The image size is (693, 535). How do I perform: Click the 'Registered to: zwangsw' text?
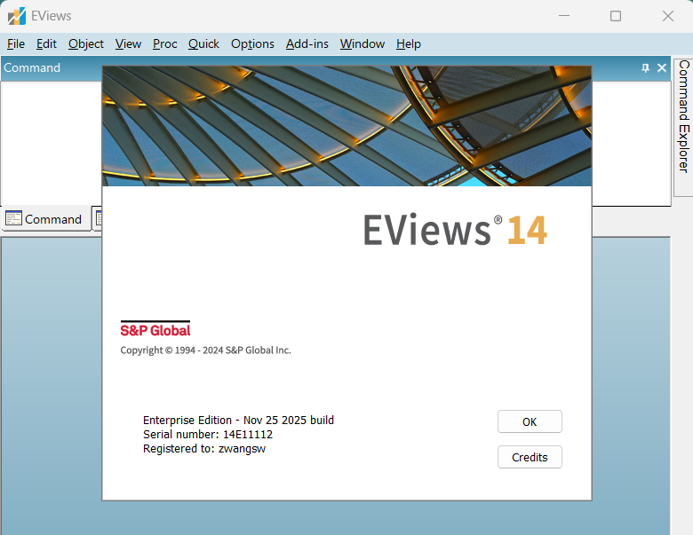[204, 448]
